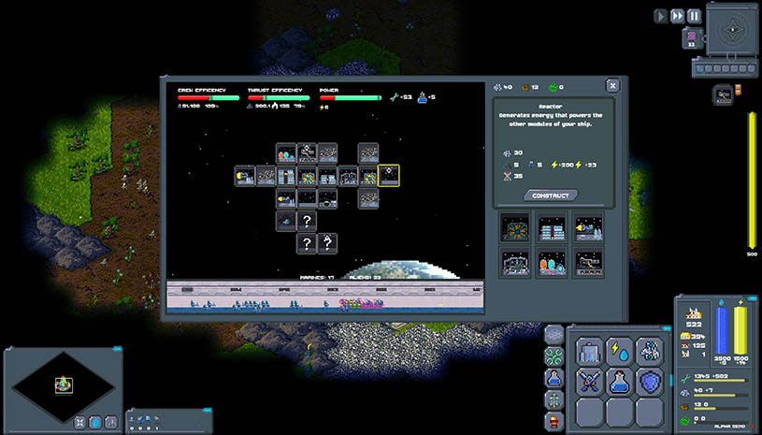The height and width of the screenshot is (435, 762).
Task: Click the tall yellow energy gauge bar
Action: coord(750,178)
